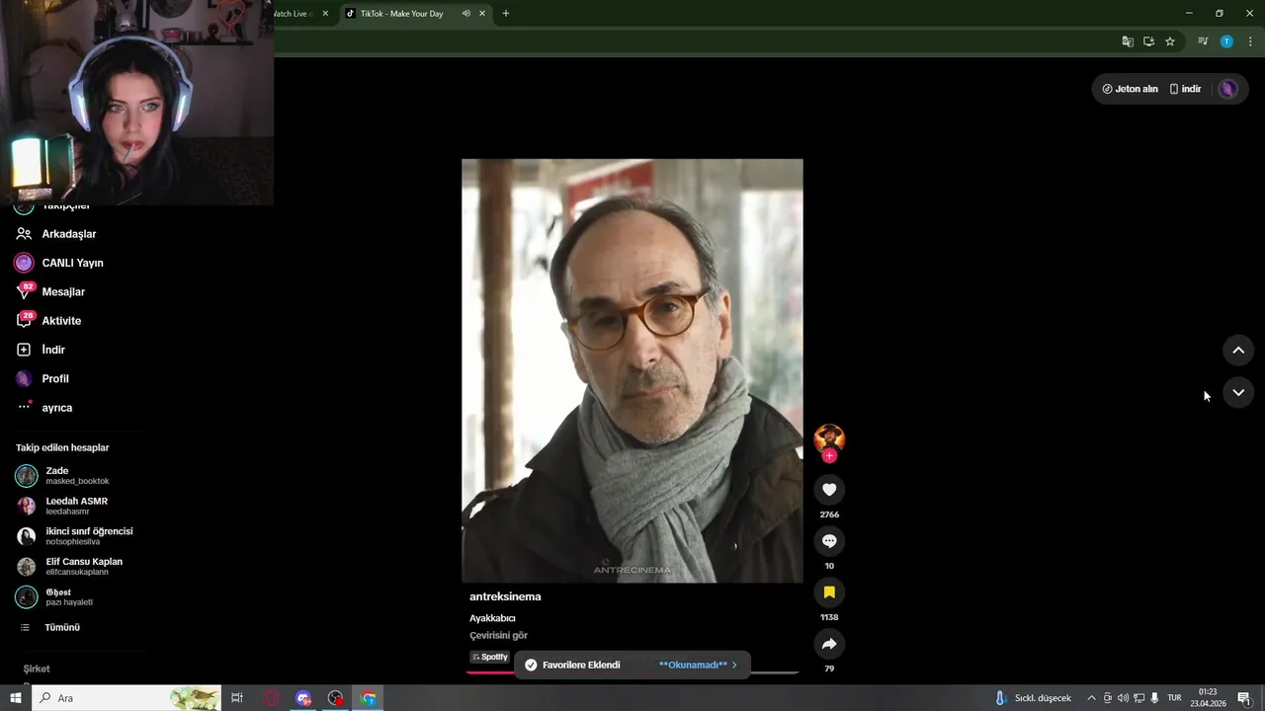
Task: Close the Watch Live tab
Action: 325,14
